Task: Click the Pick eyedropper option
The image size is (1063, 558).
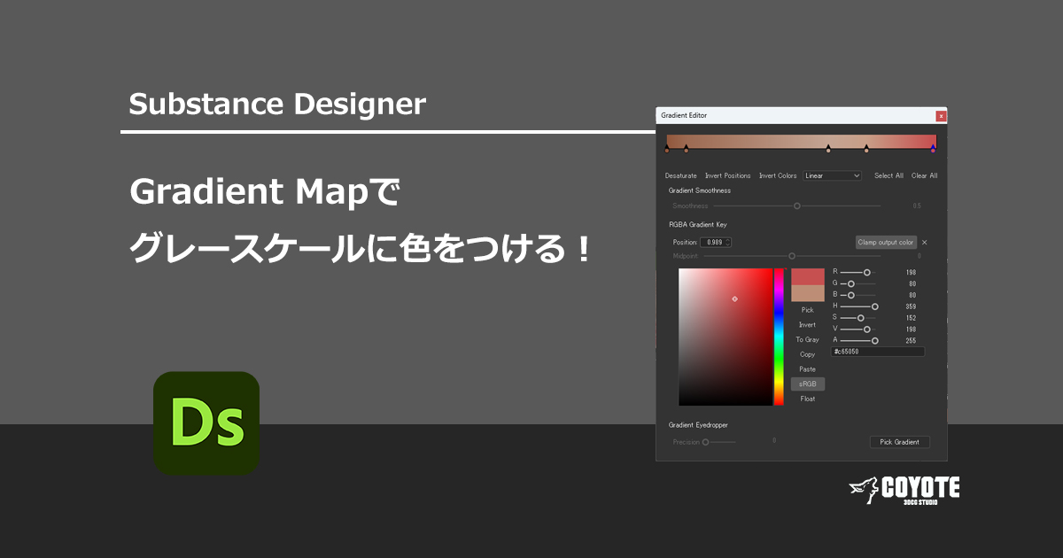Action: coord(807,310)
